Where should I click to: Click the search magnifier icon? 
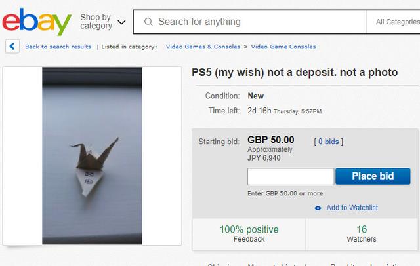[148, 22]
